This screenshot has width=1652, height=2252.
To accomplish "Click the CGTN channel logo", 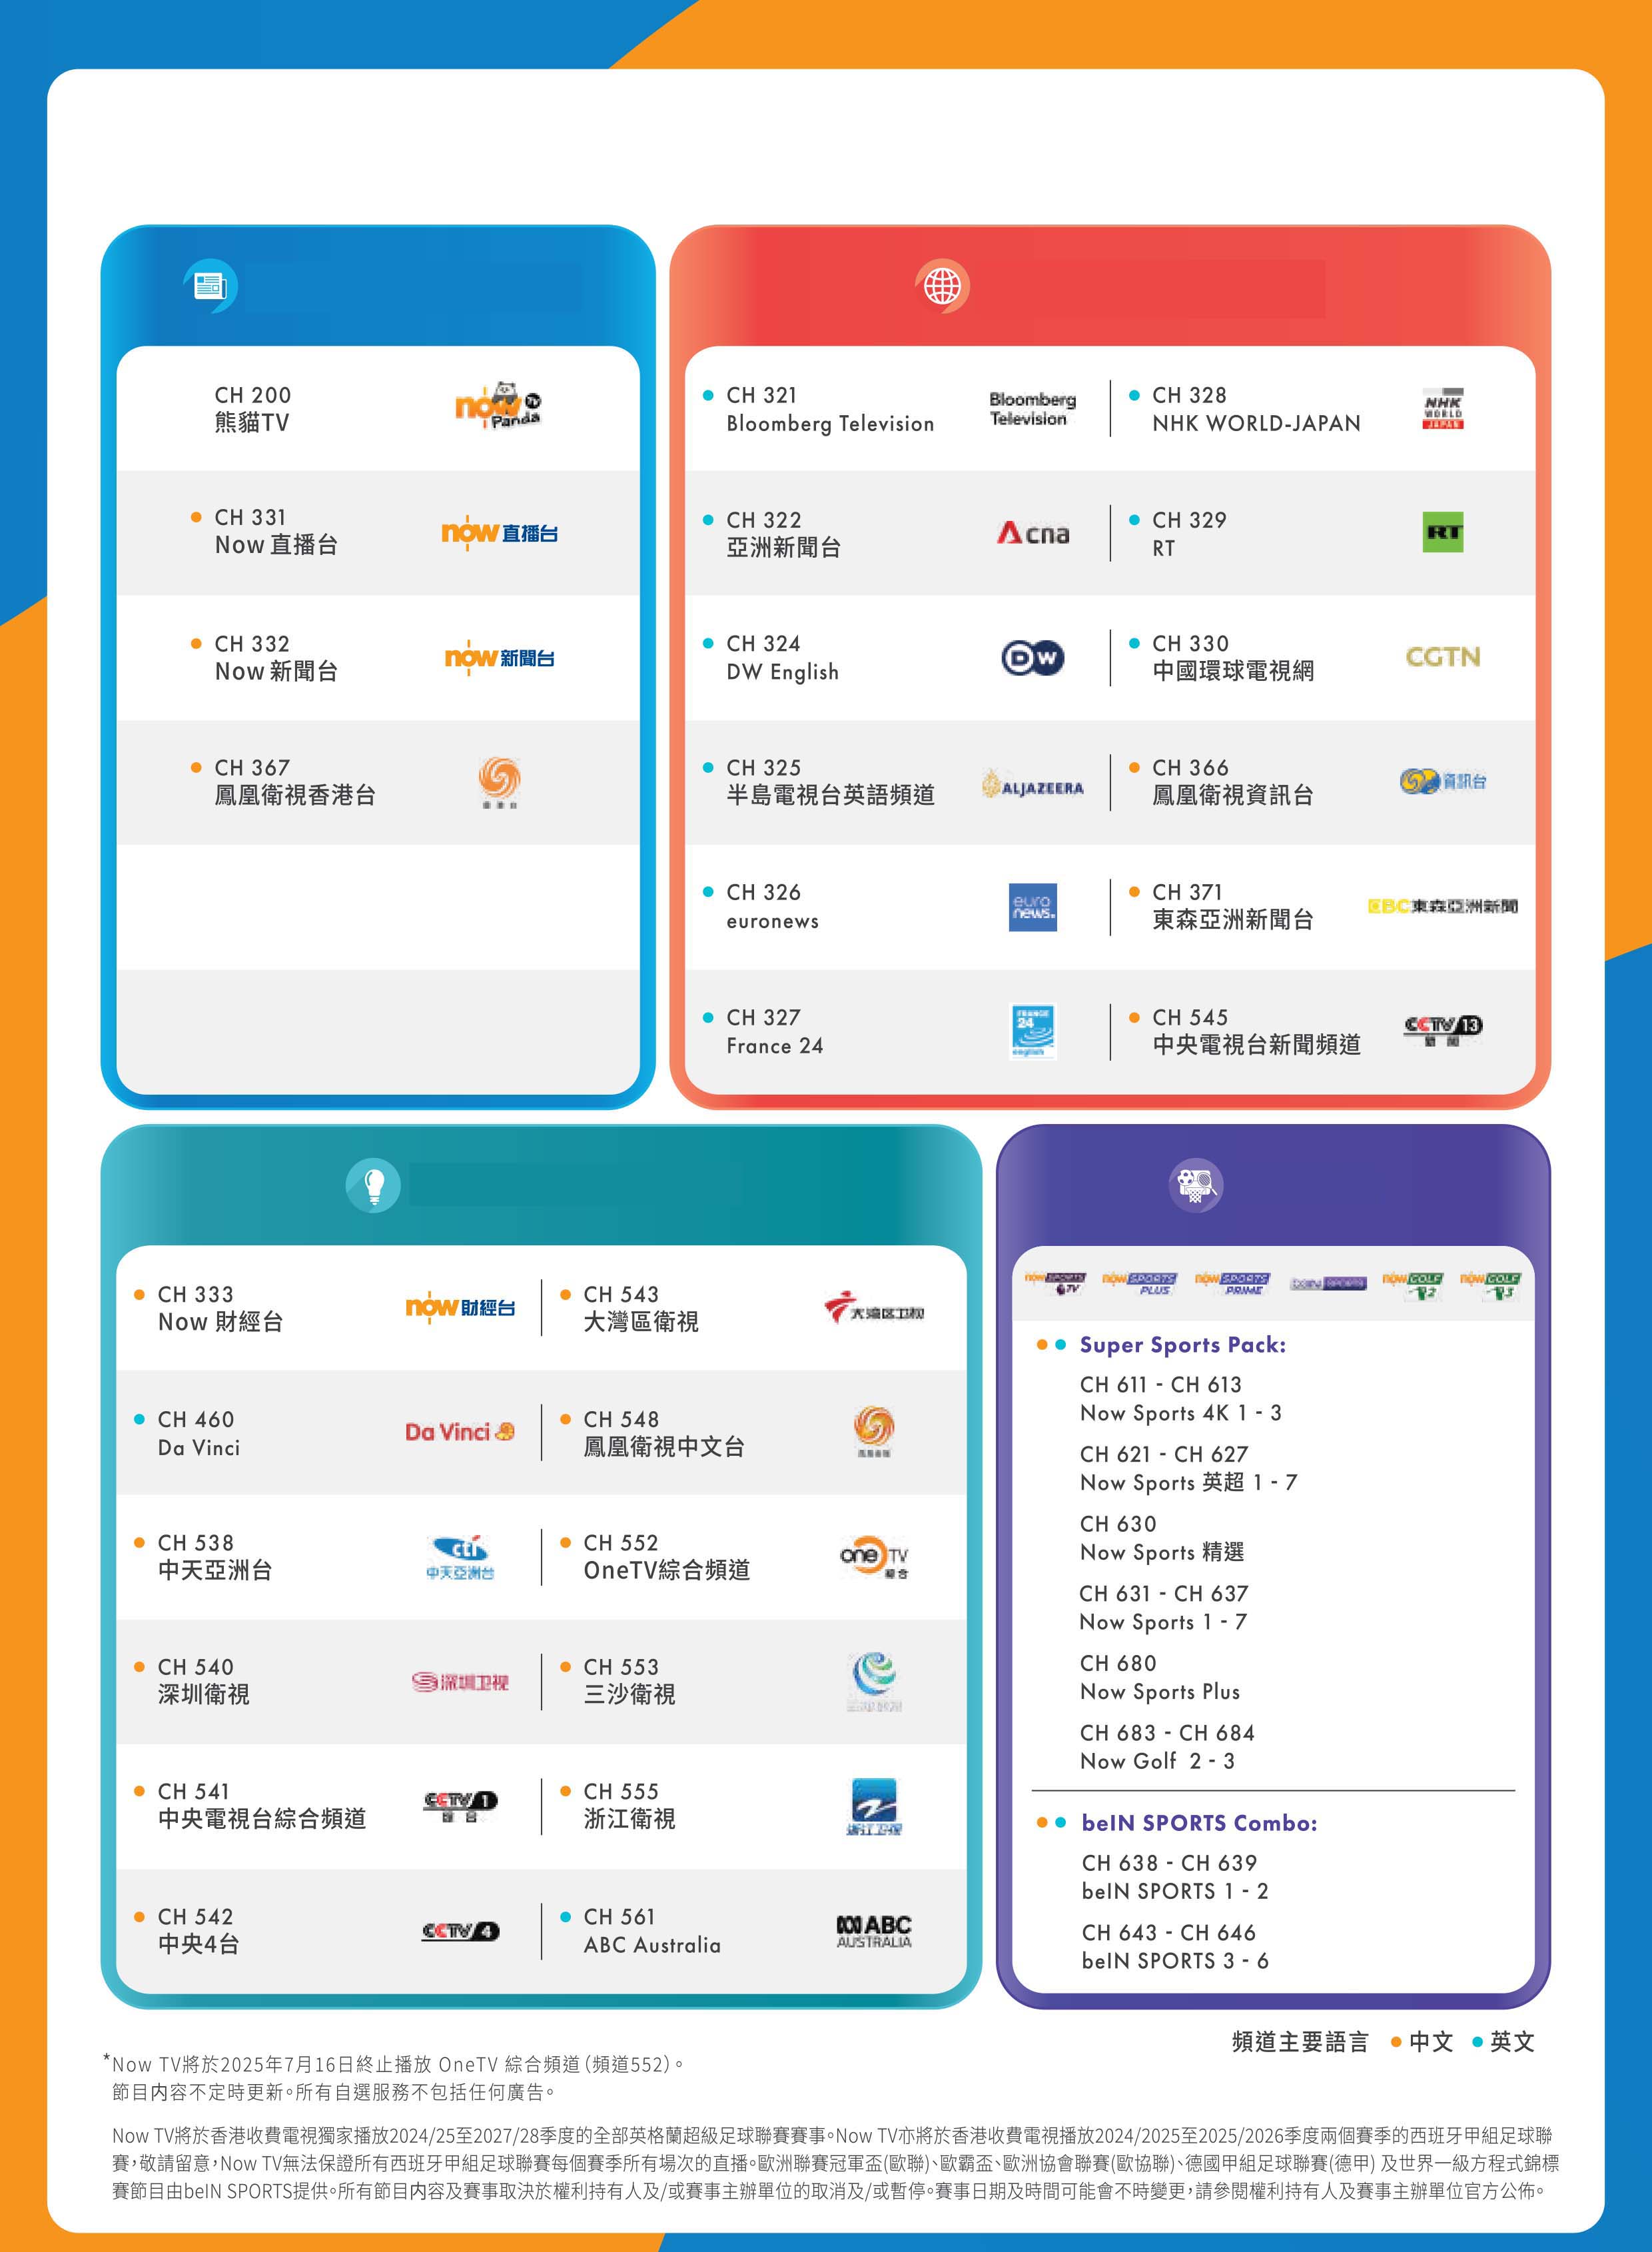I will 1443,657.
